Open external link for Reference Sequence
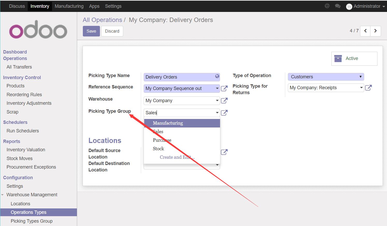 pyautogui.click(x=224, y=88)
